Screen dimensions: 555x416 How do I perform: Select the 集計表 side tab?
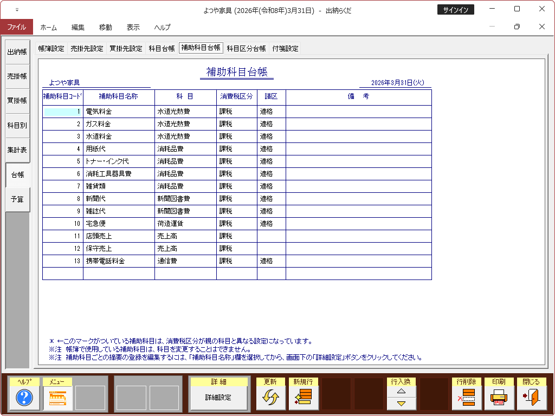[17, 150]
